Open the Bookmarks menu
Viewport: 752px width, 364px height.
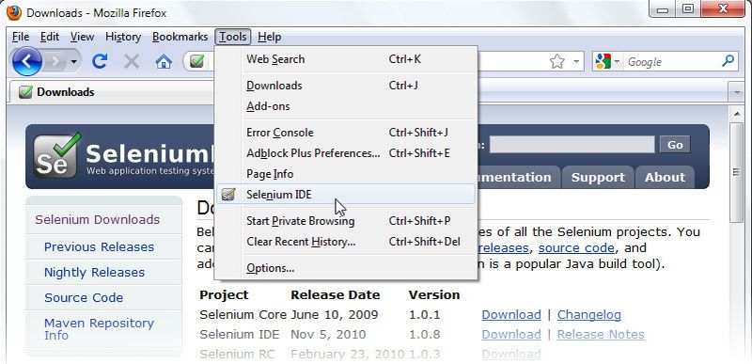pyautogui.click(x=180, y=37)
